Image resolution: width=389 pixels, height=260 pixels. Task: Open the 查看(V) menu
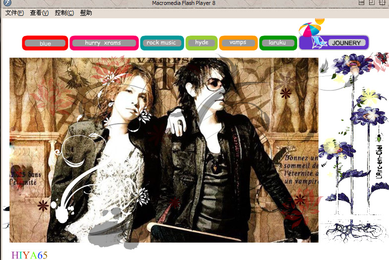(39, 13)
